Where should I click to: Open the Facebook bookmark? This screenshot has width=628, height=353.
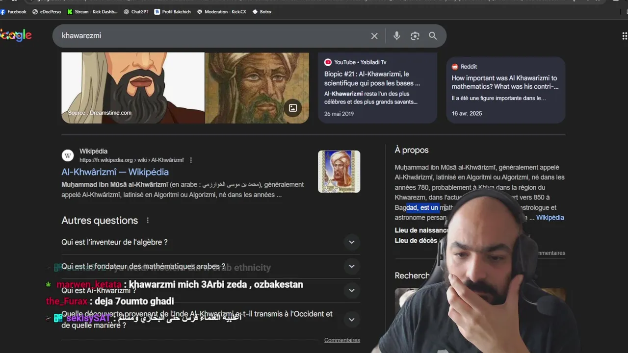(x=13, y=11)
